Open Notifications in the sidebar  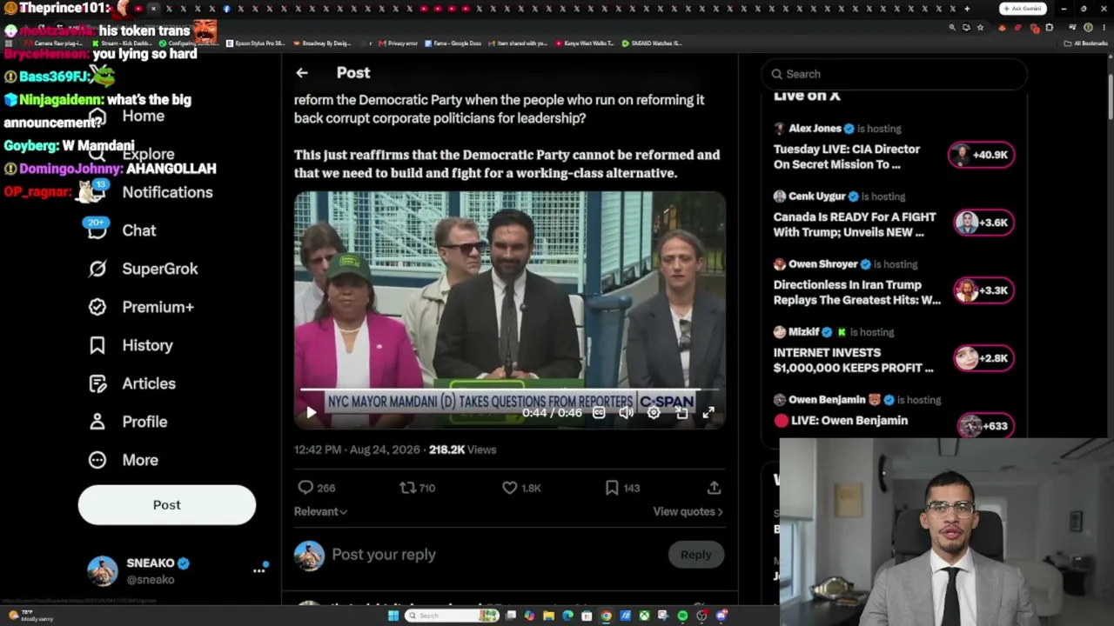point(151,192)
